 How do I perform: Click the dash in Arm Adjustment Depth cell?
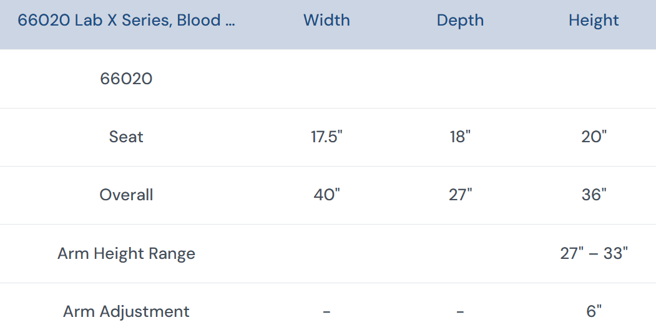460,312
